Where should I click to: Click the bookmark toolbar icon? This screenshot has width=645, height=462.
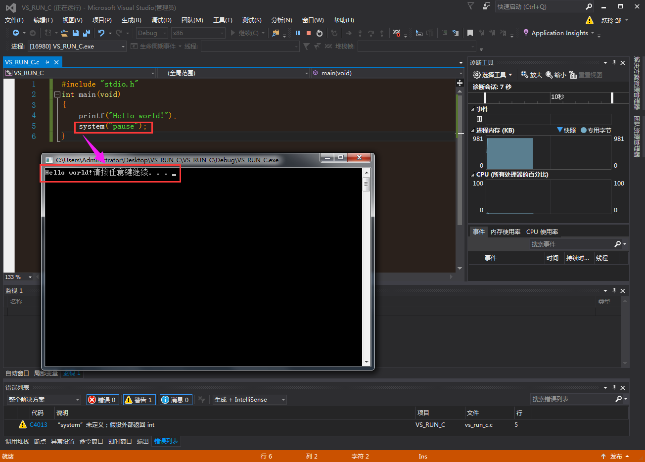pos(470,33)
